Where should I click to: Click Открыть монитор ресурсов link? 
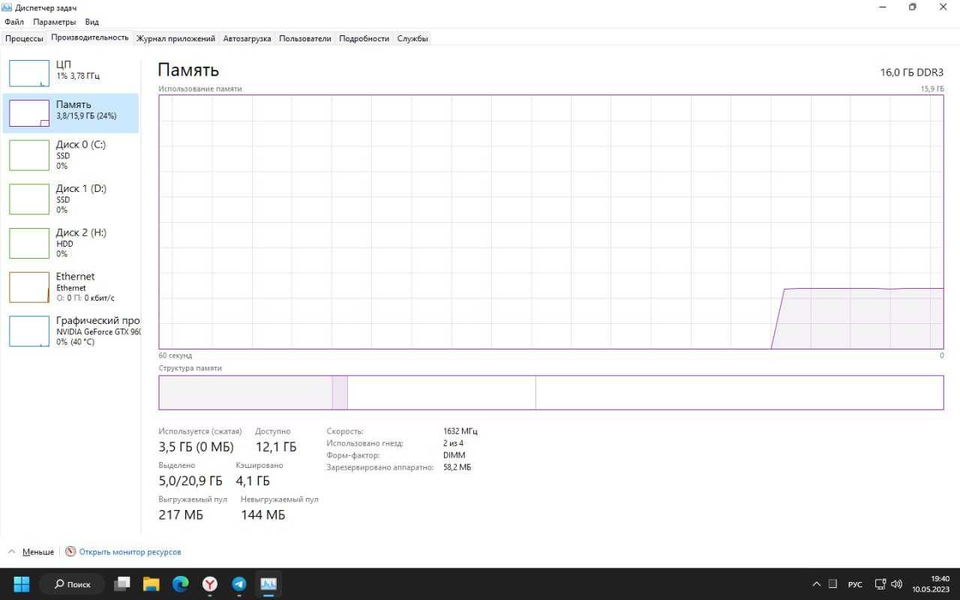[x=130, y=552]
